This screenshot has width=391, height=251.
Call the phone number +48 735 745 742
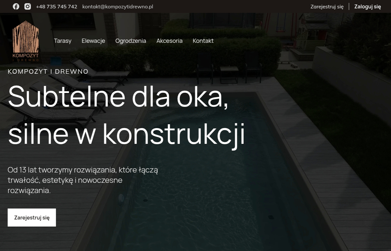tap(57, 6)
